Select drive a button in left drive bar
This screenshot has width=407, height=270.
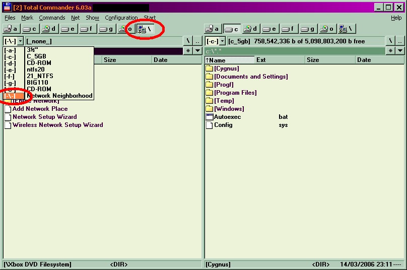click(11, 29)
